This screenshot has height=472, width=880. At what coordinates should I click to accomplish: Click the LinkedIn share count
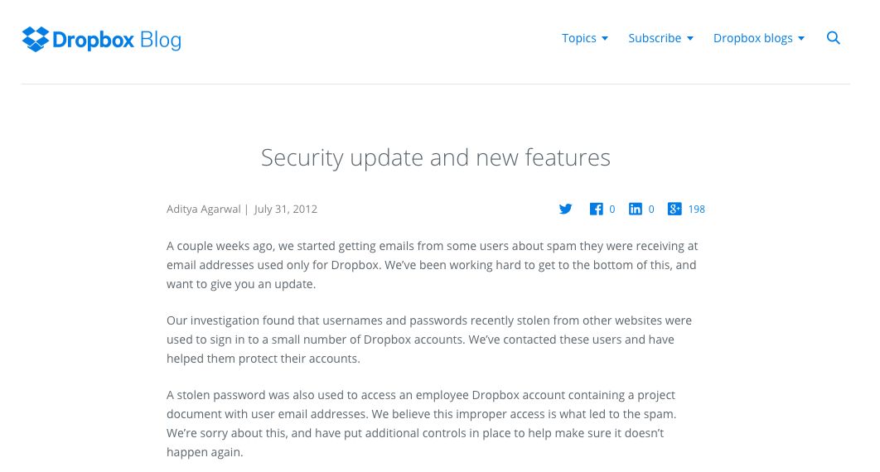tap(651, 210)
